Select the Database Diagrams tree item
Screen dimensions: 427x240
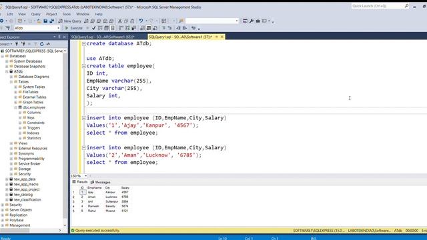point(34,77)
